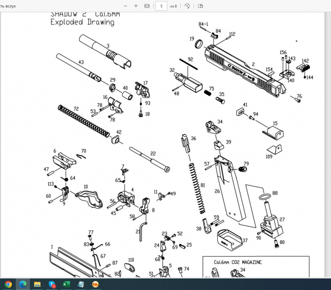
Task: Open File Explorer from the taskbar
Action: 37,284
